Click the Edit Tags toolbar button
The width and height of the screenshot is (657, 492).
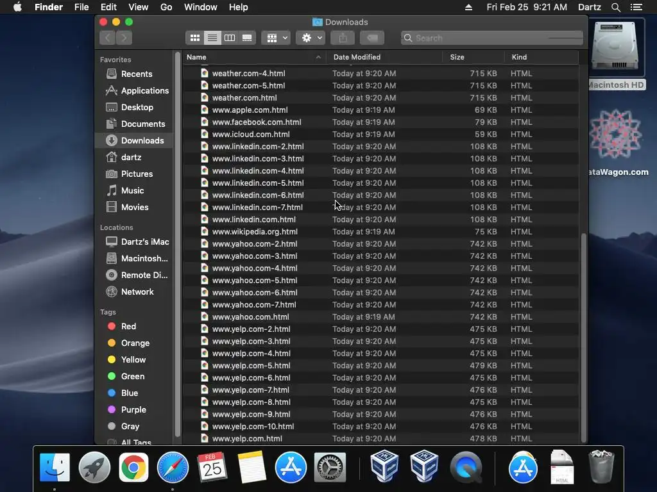372,38
